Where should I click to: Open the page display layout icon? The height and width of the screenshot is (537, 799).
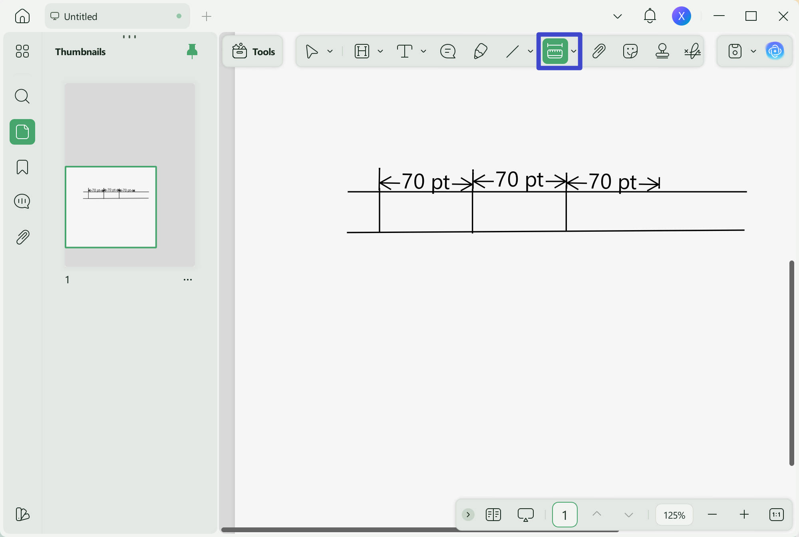click(493, 515)
